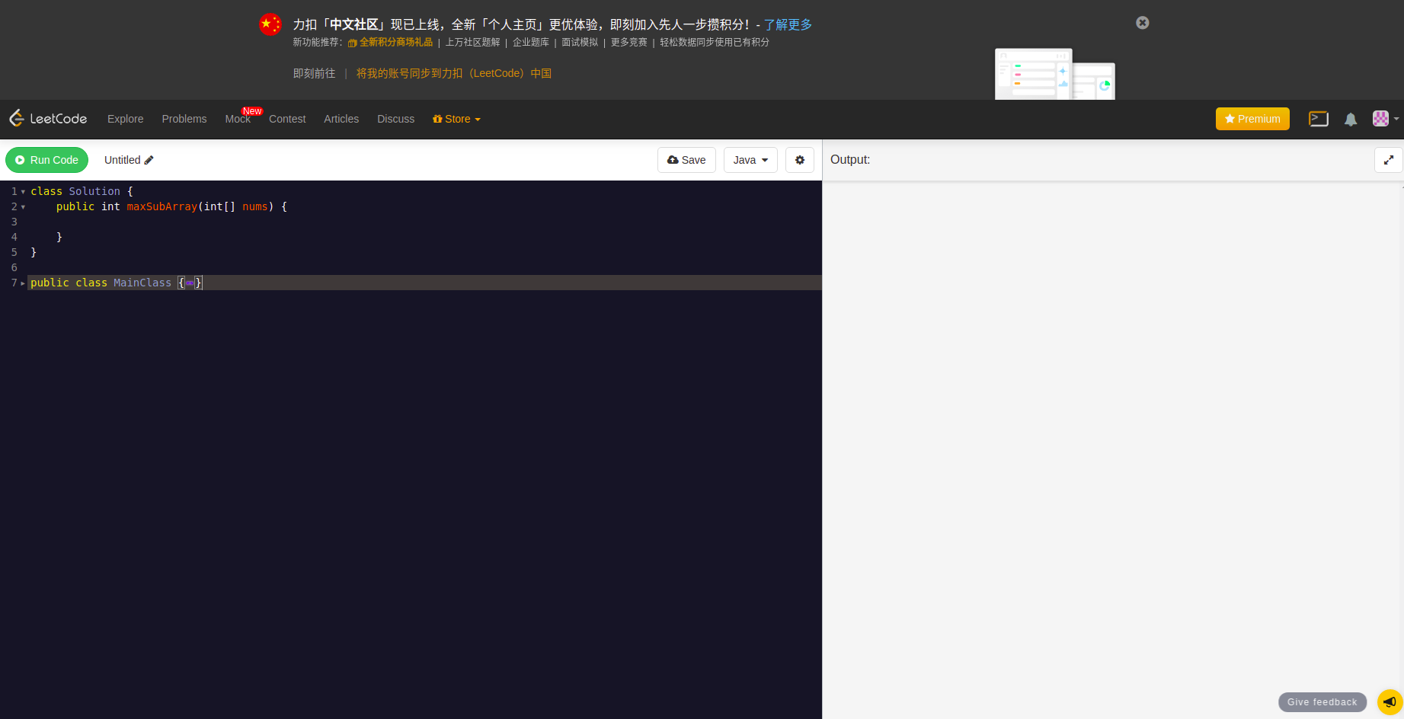Image resolution: width=1404 pixels, height=719 pixels.
Task: Click line number 6 in the gutter
Action: 14,267
